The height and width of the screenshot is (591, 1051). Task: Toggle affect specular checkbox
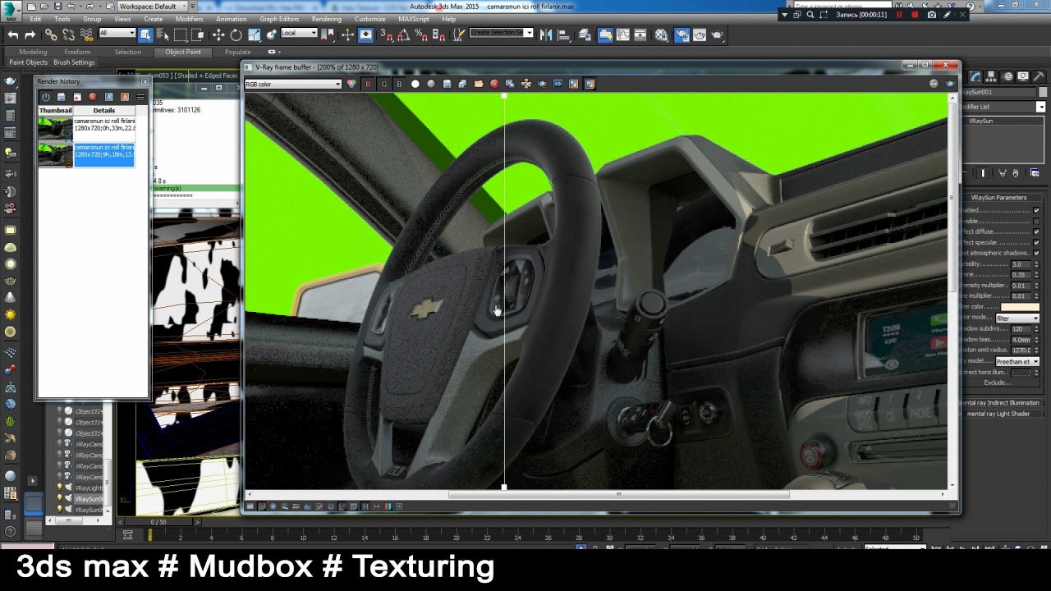[x=1036, y=242]
